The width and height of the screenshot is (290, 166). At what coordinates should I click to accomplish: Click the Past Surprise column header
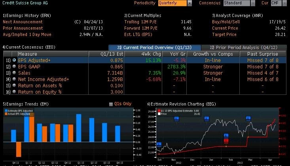[x=263, y=54]
